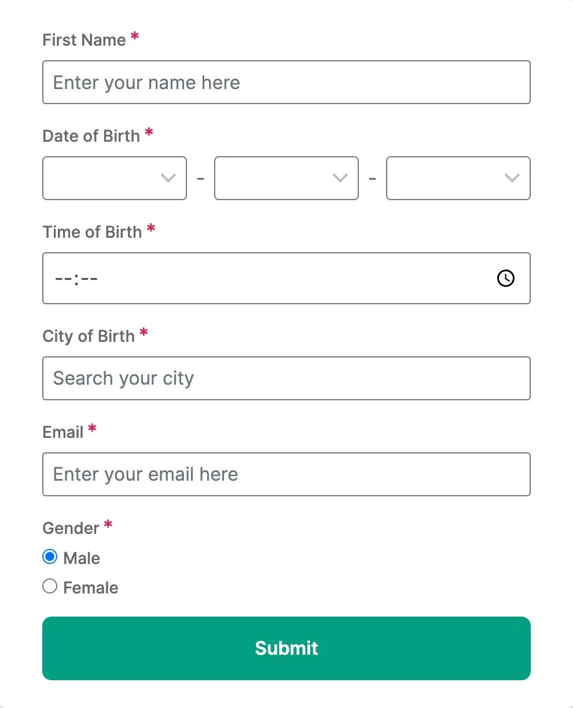Click the red asterisk beside Email

pyautogui.click(x=92, y=429)
